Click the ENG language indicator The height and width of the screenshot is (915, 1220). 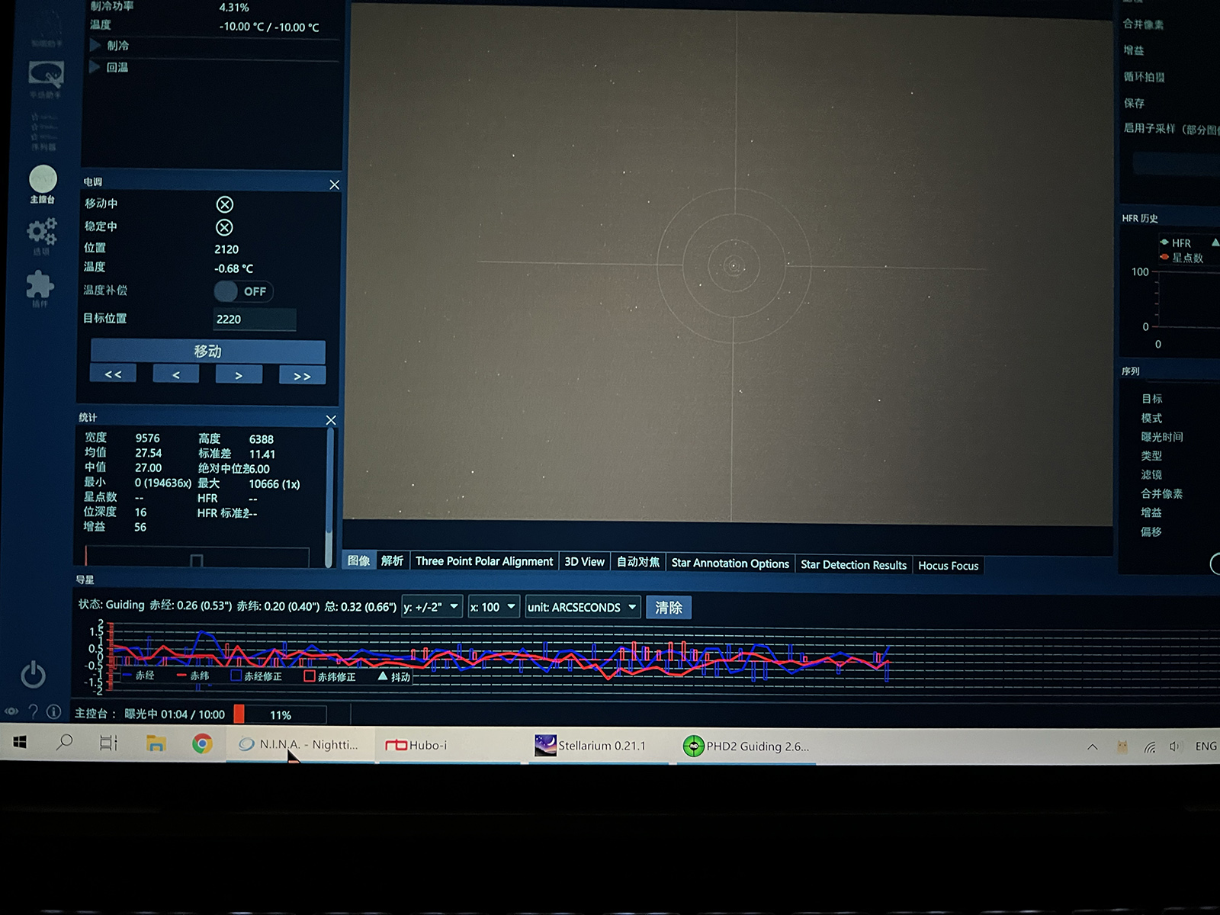coord(1206,746)
